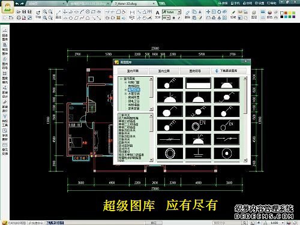Screen dimensions: 300x225
Task: Select the 直线 line drawing tool
Action: pyautogui.click(x=58, y=15)
